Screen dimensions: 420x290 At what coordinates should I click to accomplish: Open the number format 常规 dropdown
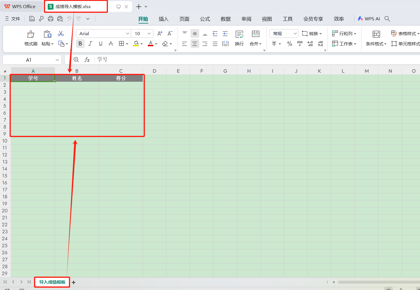295,34
